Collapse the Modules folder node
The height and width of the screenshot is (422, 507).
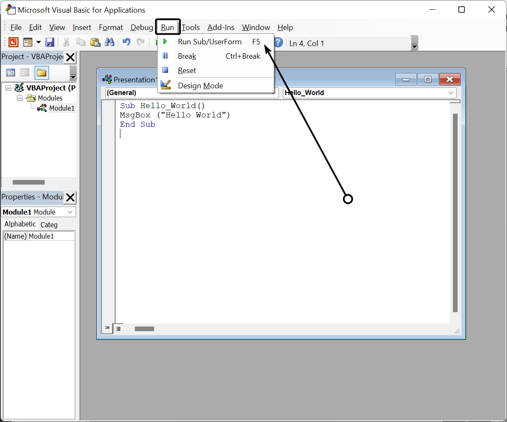pyautogui.click(x=19, y=98)
